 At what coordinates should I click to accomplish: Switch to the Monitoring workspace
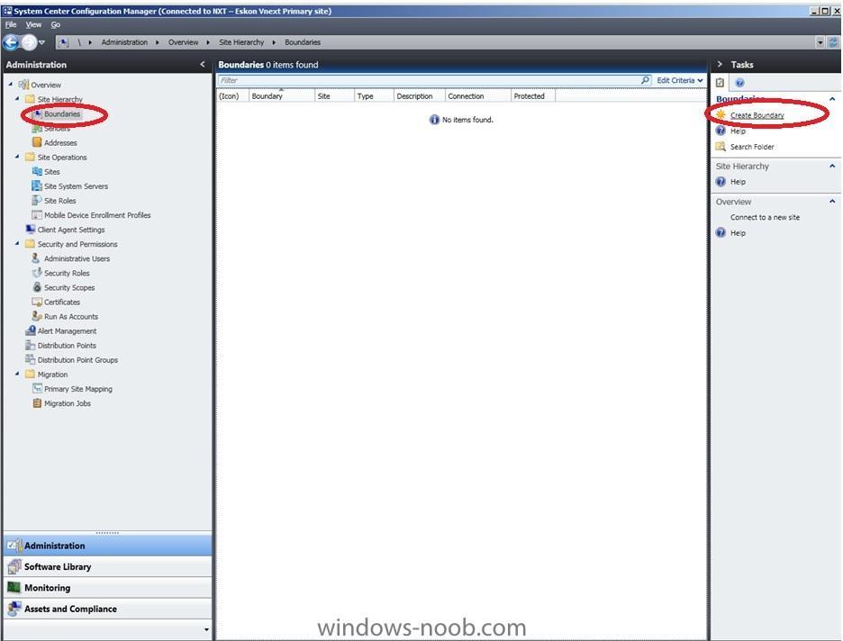[108, 588]
